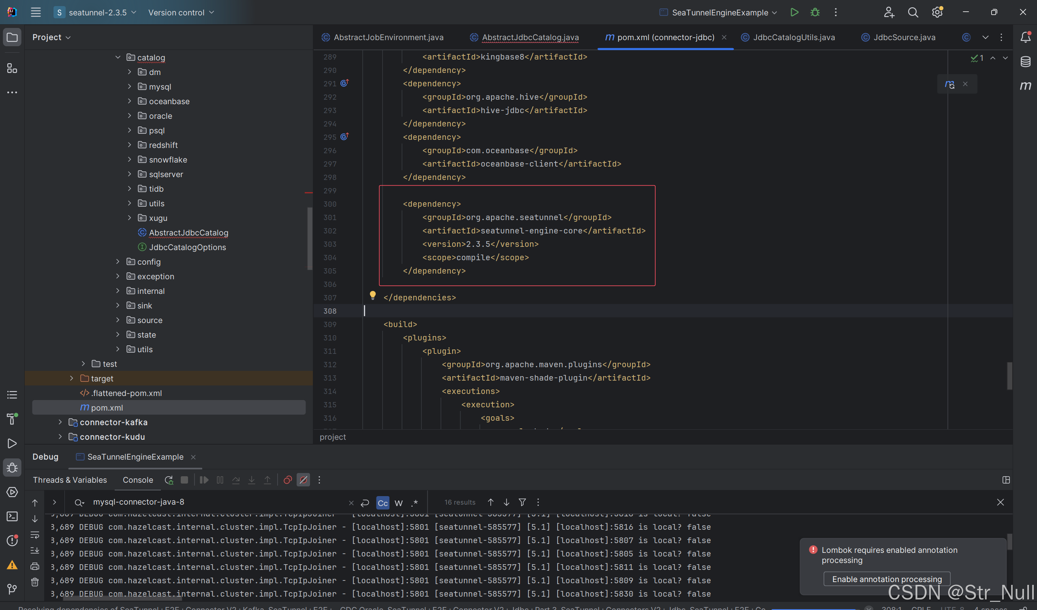Close the pom.xml (connector-jdbc) tab

pyautogui.click(x=724, y=37)
